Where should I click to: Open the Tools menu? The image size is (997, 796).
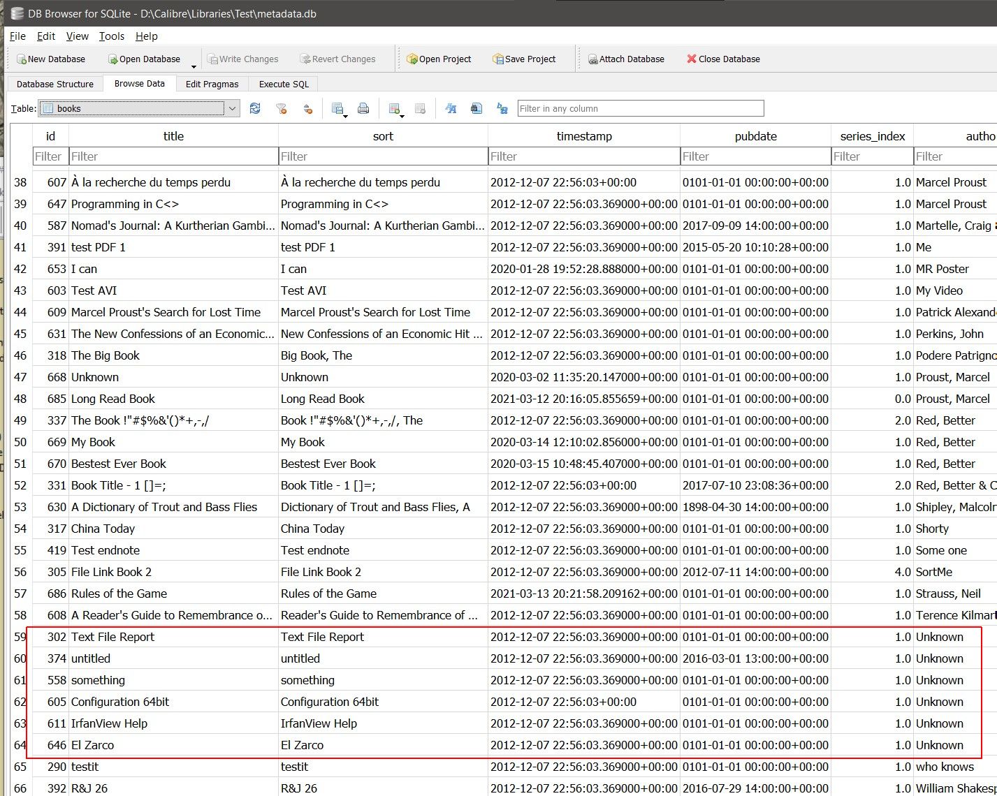tap(111, 36)
